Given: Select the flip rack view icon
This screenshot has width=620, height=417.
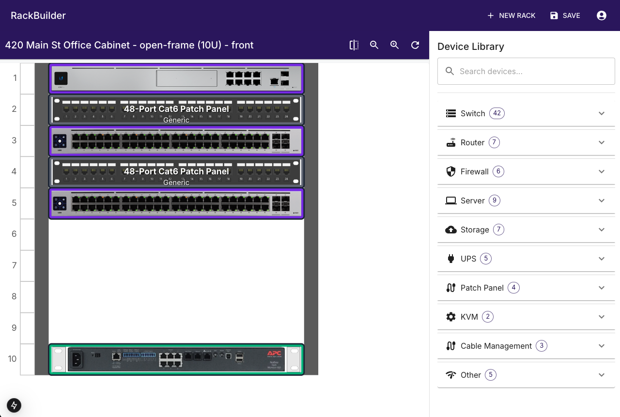Looking at the screenshot, I should coord(354,45).
